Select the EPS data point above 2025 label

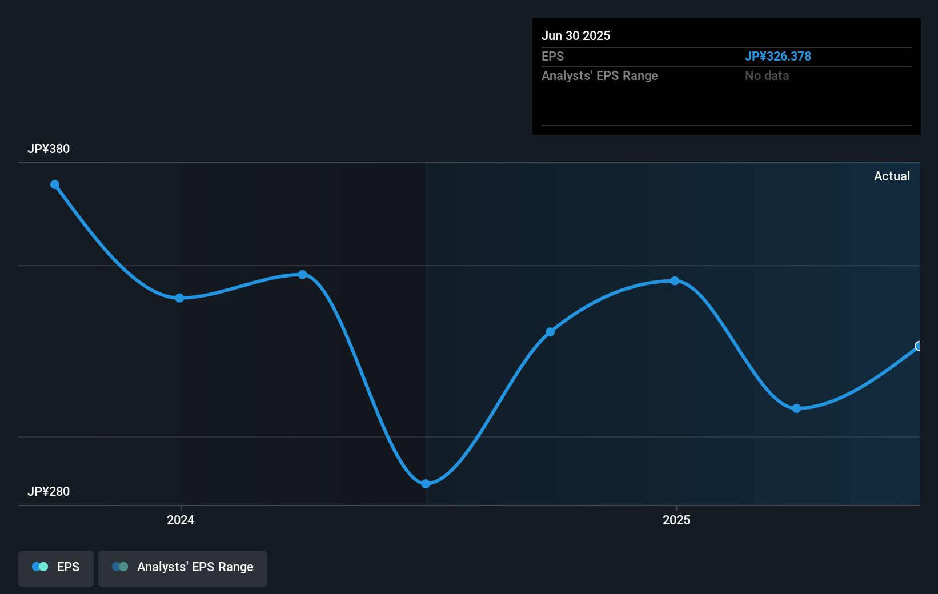(675, 281)
